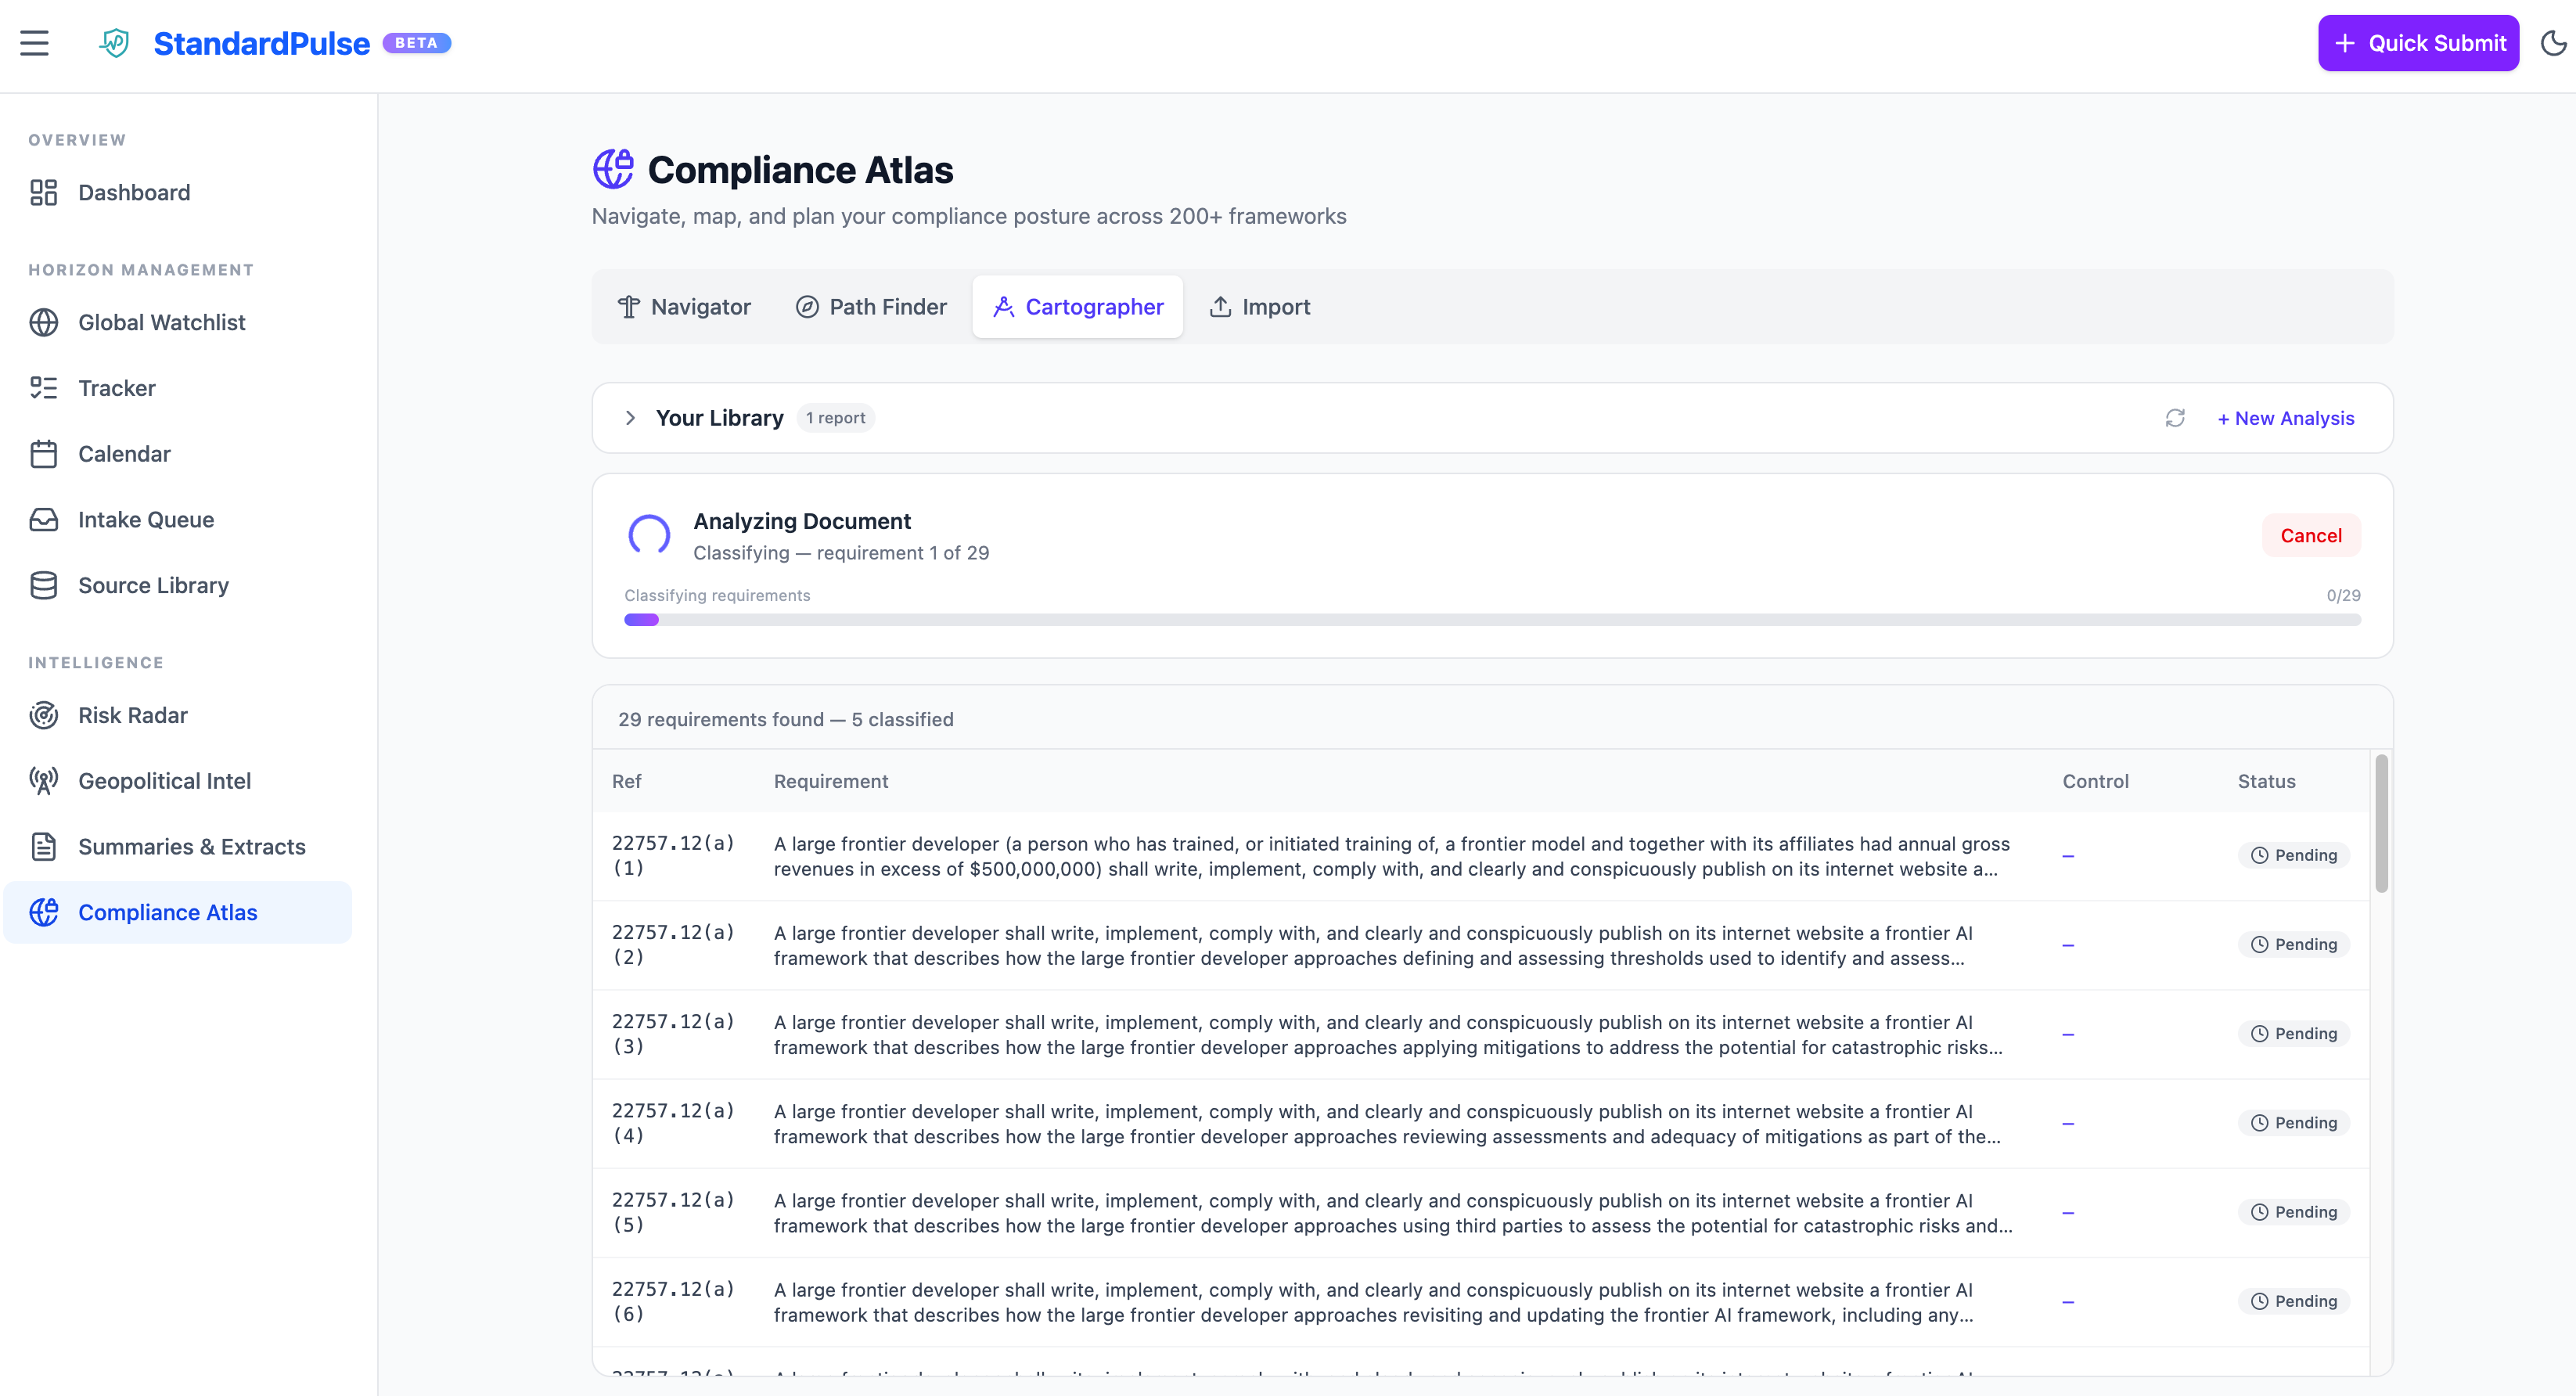
Task: Switch to the Path Finder tab
Action: [x=871, y=306]
